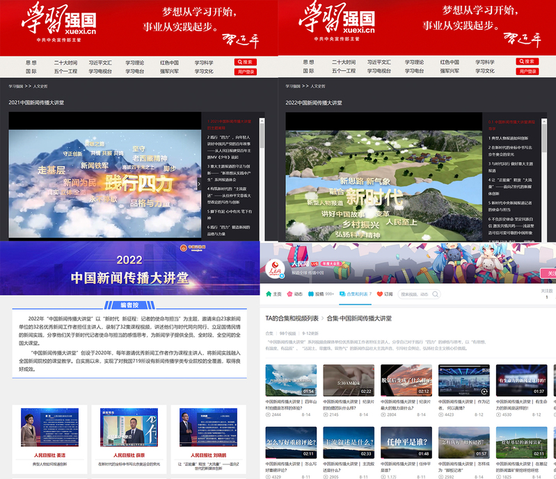Viewport: 556px width, 479px height.
Task: Click the 用户登录 button on the 2022 学习强国 page
Action: [527, 71]
